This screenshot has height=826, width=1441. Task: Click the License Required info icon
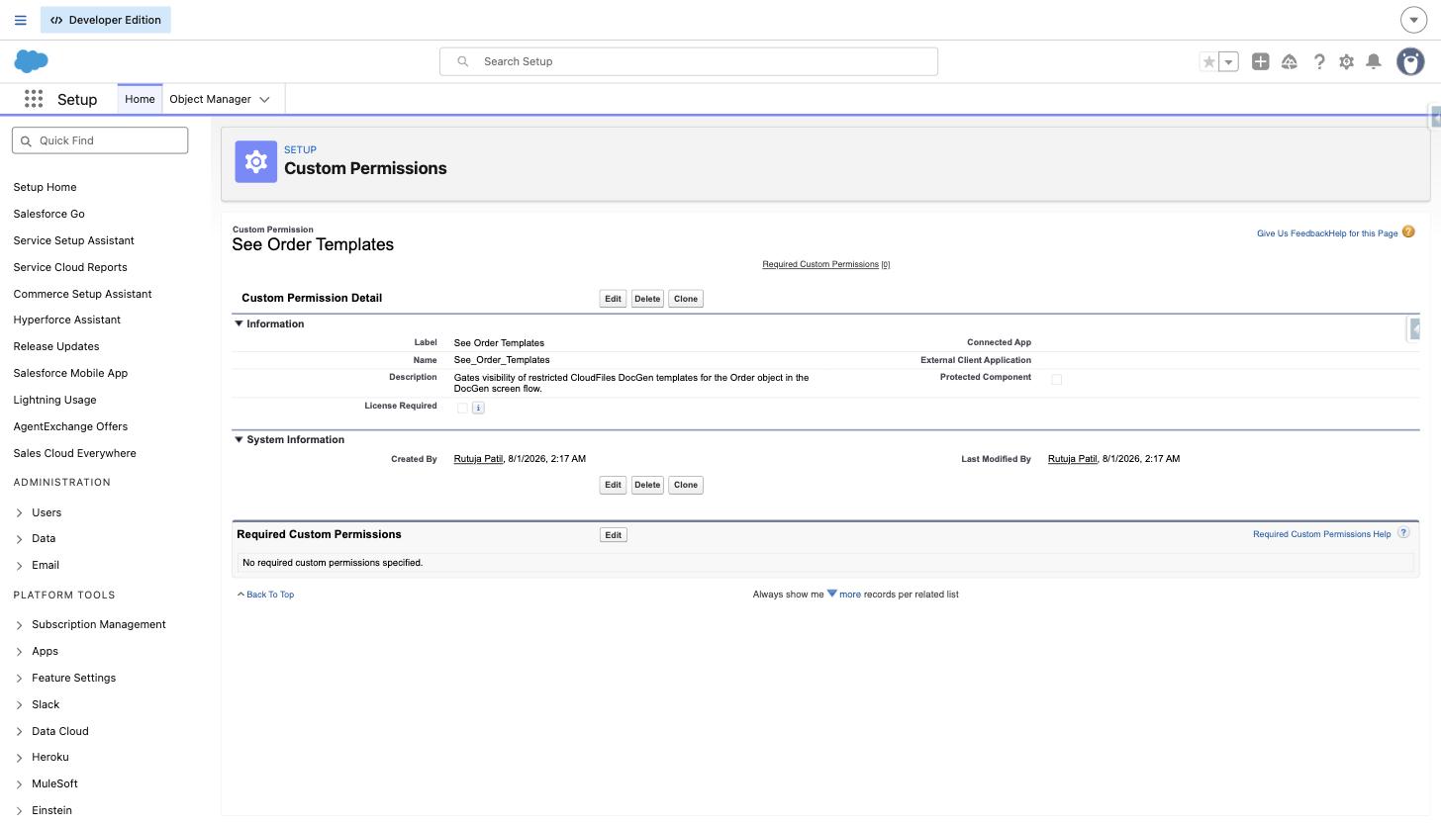point(478,408)
